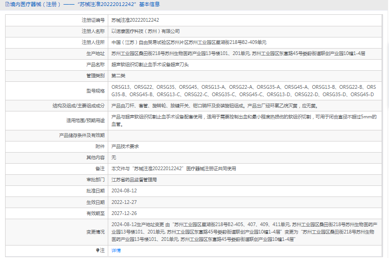Click approval date 2024-08-12
This screenshot has height=258, width=389.
coord(124,191)
